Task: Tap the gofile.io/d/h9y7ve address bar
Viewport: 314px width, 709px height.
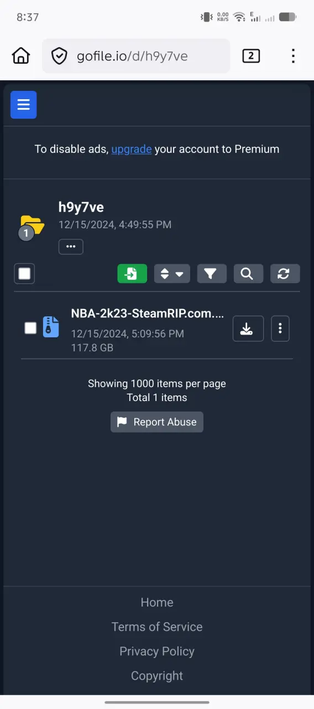Action: click(x=136, y=56)
